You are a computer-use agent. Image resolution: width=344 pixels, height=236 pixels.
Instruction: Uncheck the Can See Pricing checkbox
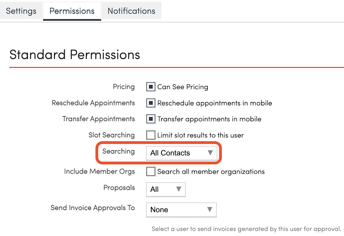pyautogui.click(x=151, y=87)
